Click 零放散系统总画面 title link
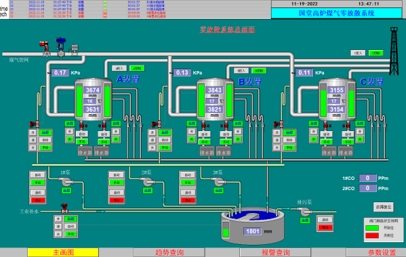The image size is (406, 257). [x=227, y=30]
